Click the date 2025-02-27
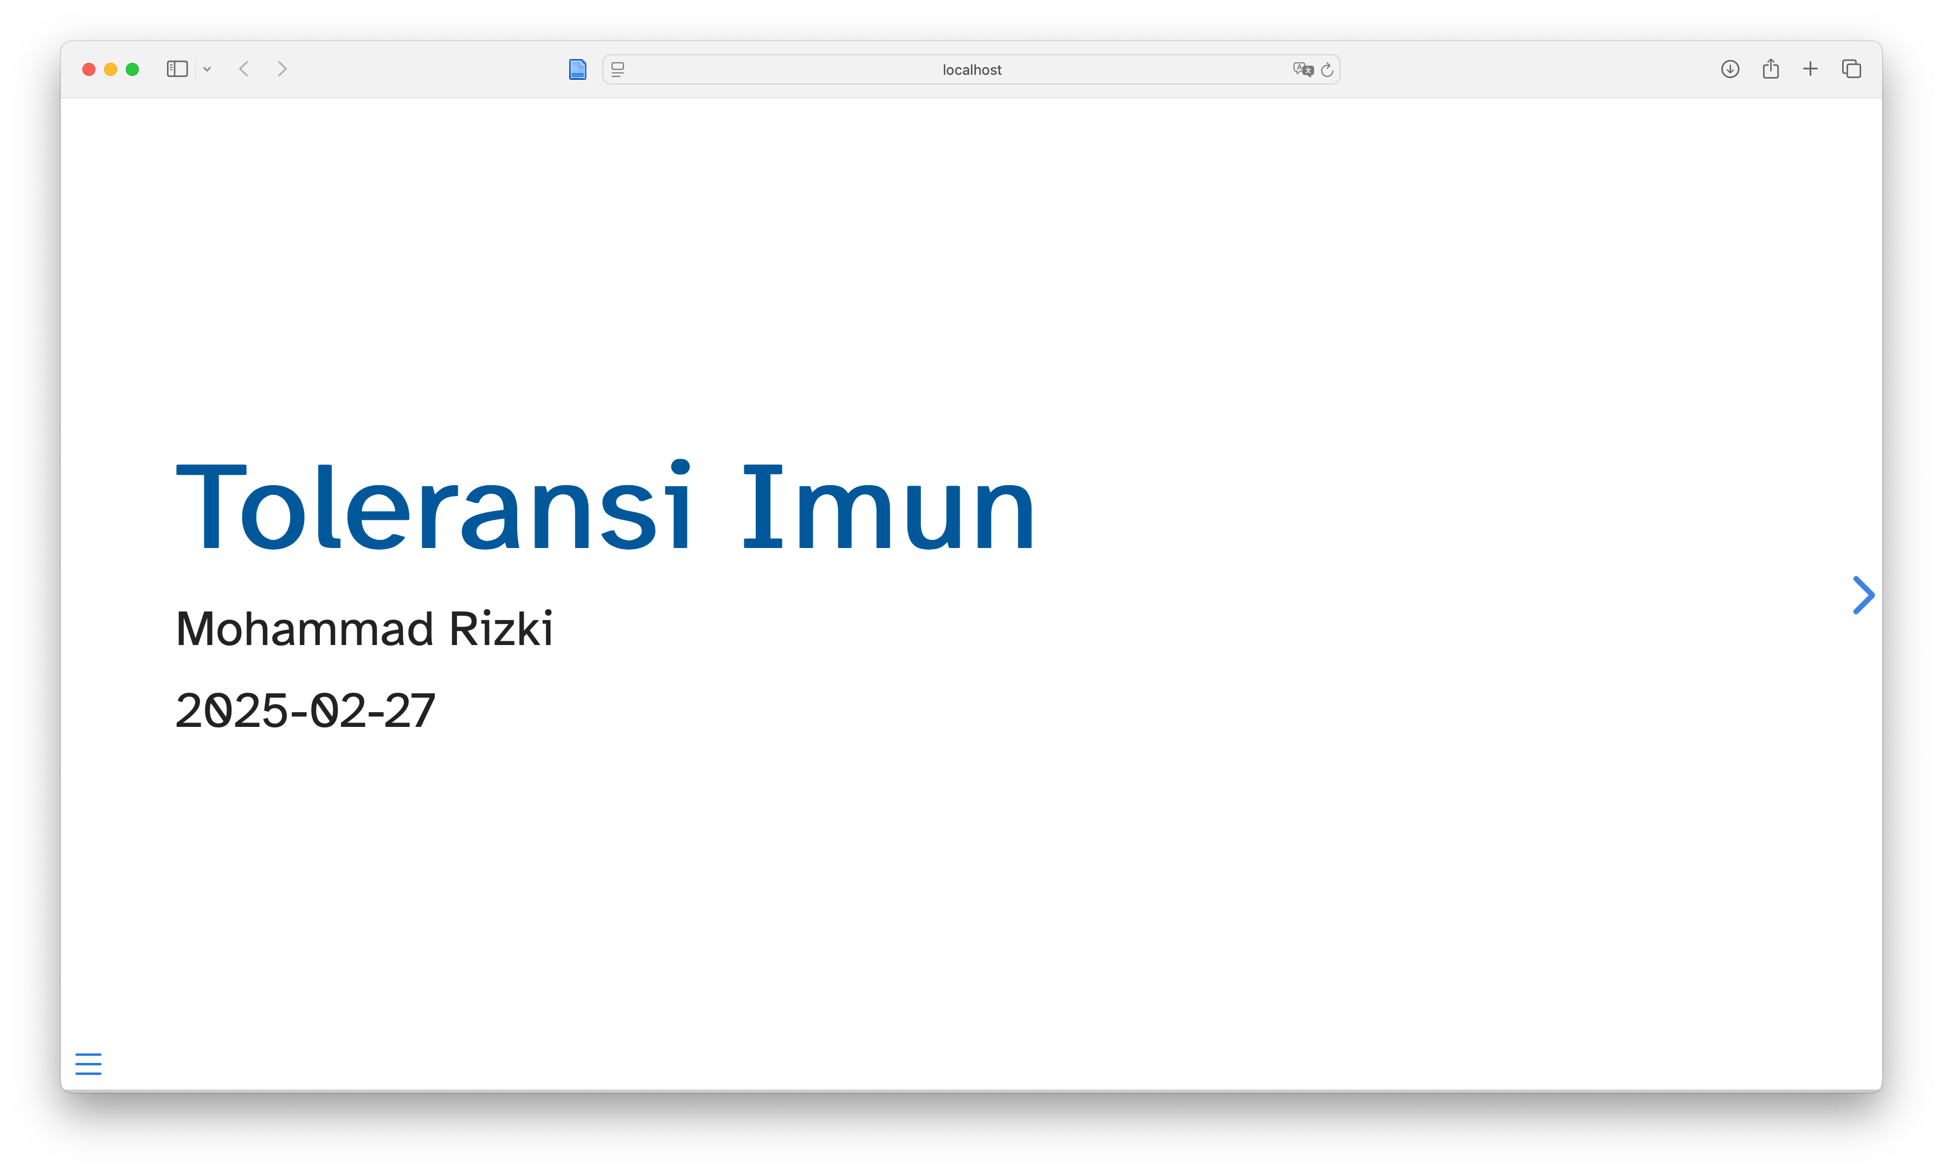The width and height of the screenshot is (1943, 1173). click(305, 711)
